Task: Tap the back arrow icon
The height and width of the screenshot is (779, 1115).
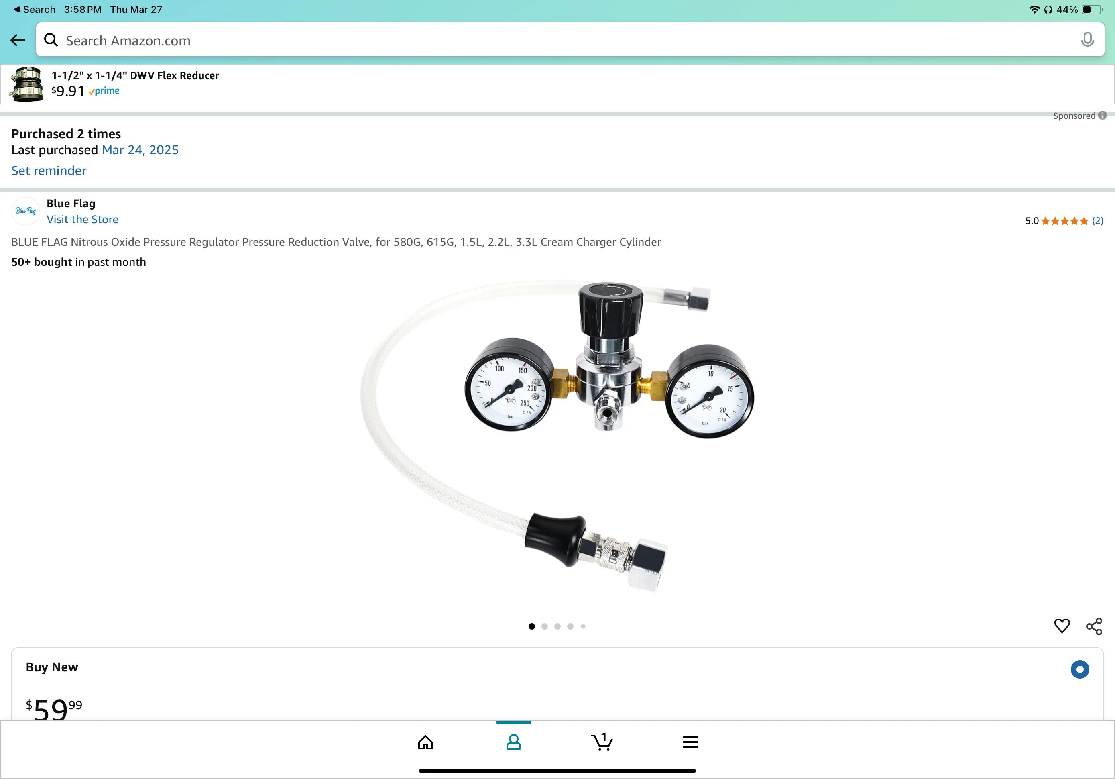Action: pyautogui.click(x=18, y=40)
